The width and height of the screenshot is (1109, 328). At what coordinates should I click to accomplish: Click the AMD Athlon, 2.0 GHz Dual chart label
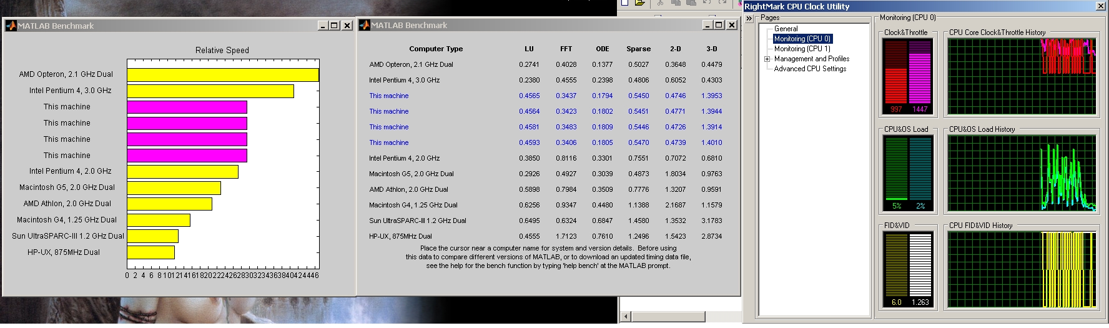click(67, 204)
